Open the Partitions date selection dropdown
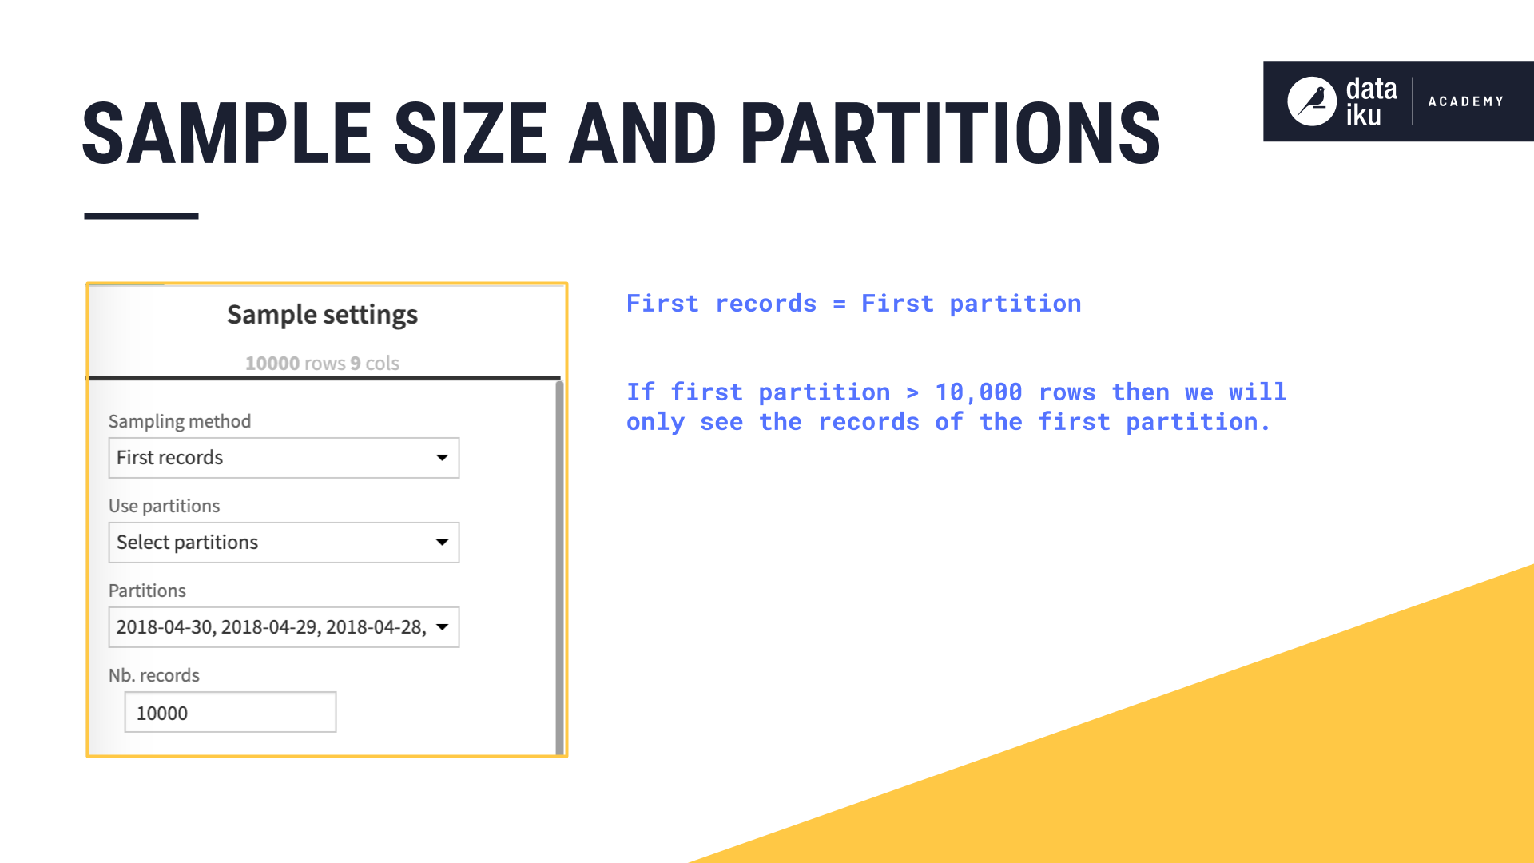This screenshot has width=1534, height=863. (443, 626)
